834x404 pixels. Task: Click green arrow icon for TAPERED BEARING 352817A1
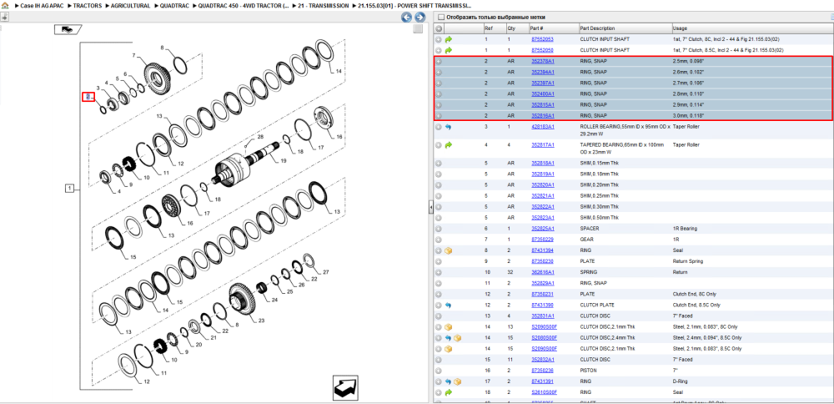[449, 144]
